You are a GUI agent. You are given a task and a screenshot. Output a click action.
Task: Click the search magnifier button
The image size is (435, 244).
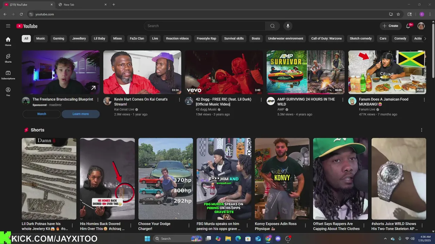point(273,26)
